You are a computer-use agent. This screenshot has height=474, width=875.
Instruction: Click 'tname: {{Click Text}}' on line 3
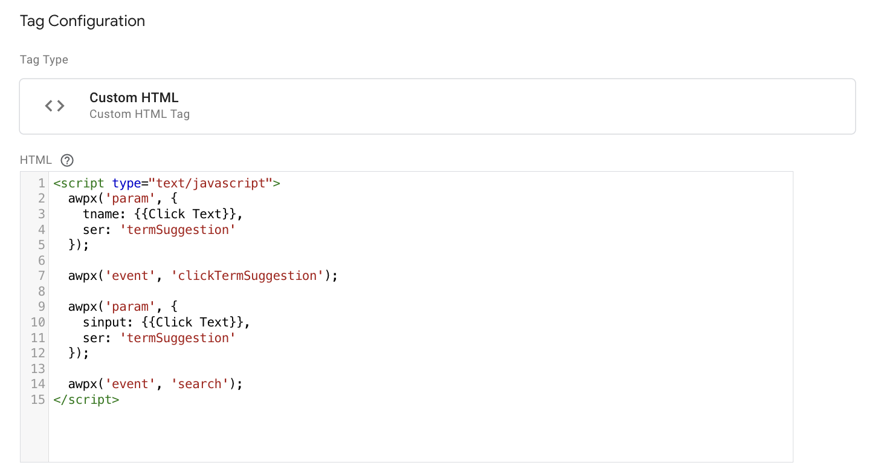pos(163,214)
